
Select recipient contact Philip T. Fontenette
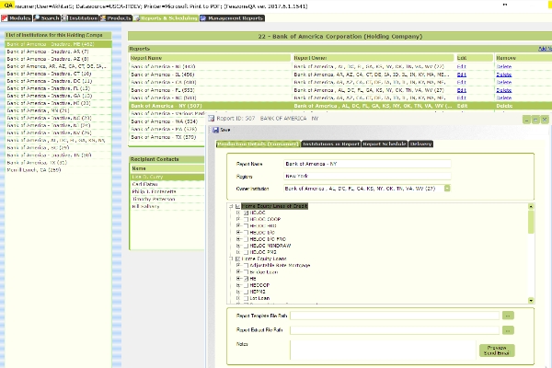(x=167, y=191)
